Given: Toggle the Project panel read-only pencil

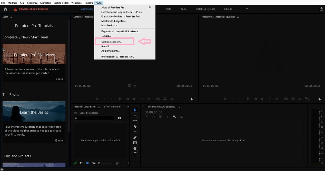Looking at the screenshot, I should coord(75,163).
